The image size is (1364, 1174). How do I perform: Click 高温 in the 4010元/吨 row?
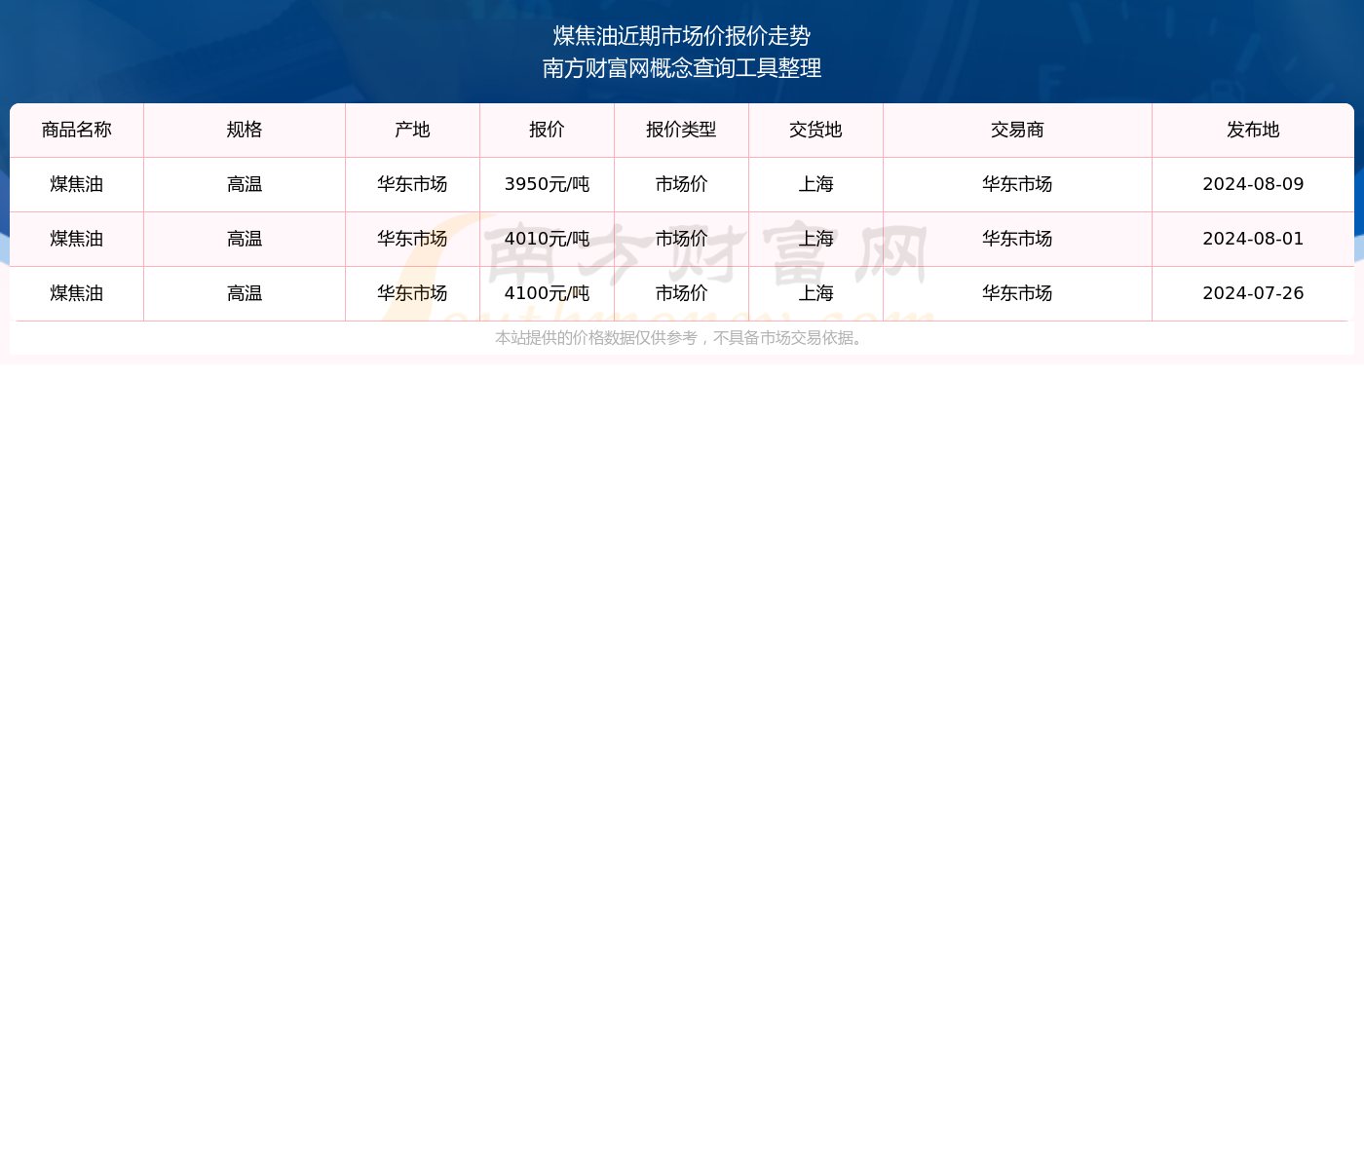click(245, 240)
